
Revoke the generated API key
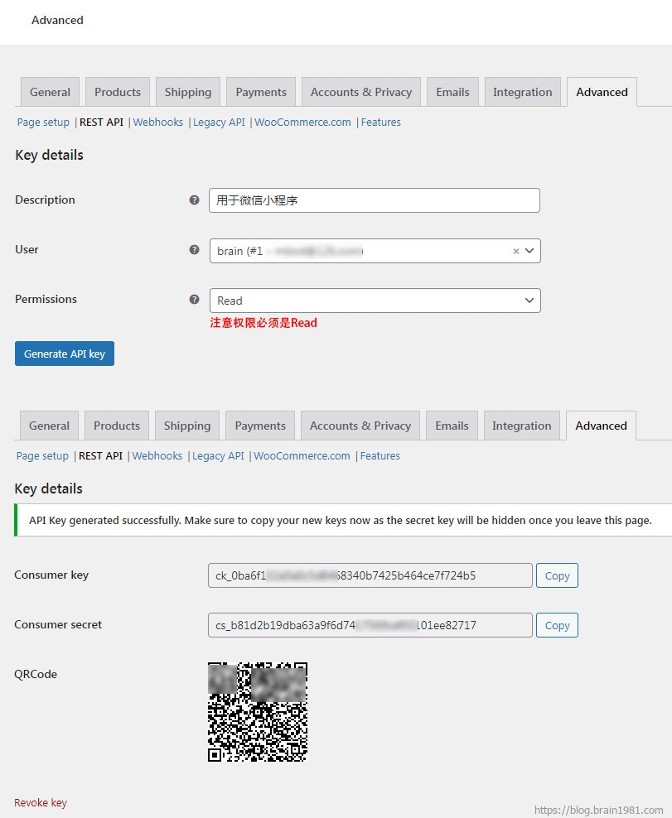point(40,802)
